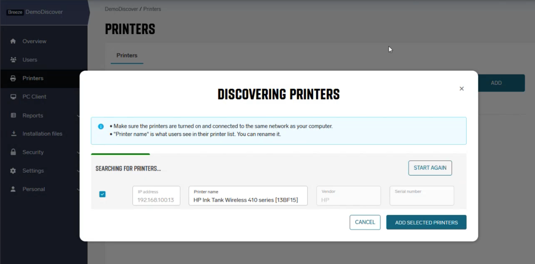
Task: Click the Installation files download icon
Action: click(x=13, y=134)
